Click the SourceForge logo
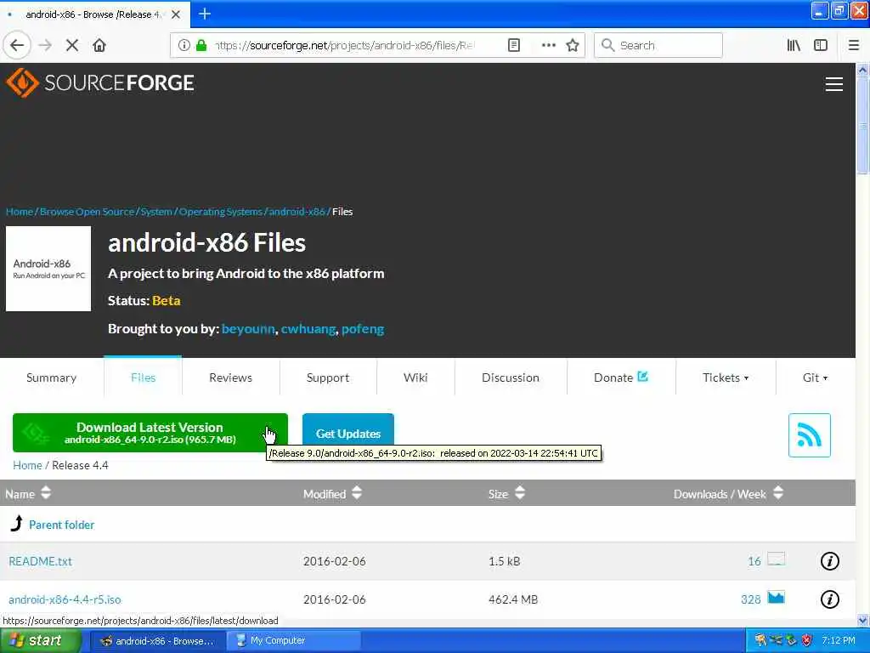Screen dimensions: 870x653 coord(100,82)
